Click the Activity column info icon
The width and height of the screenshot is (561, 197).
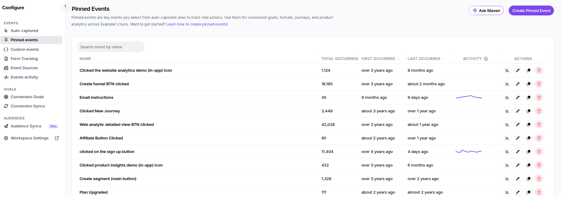click(486, 59)
